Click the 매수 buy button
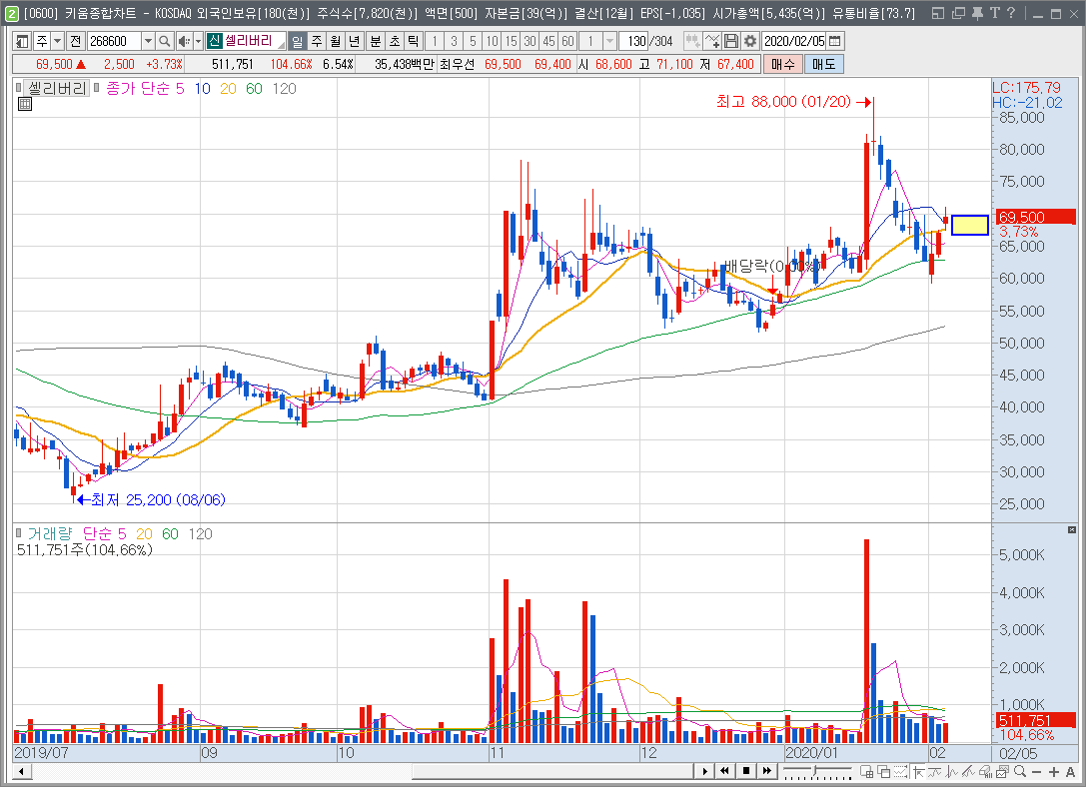Viewport: 1086px width, 787px height. click(782, 64)
